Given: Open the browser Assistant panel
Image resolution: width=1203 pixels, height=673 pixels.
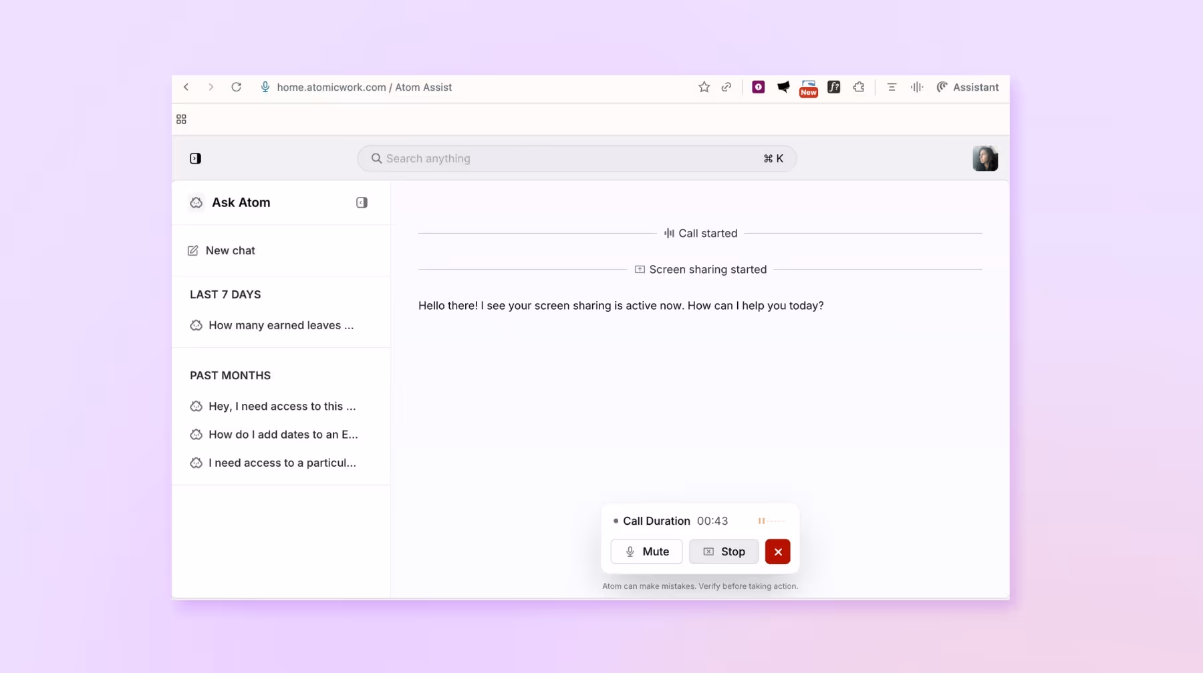Looking at the screenshot, I should tap(967, 87).
